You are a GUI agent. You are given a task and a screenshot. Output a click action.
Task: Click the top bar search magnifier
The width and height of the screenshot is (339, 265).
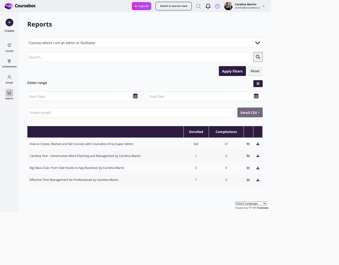(198, 6)
